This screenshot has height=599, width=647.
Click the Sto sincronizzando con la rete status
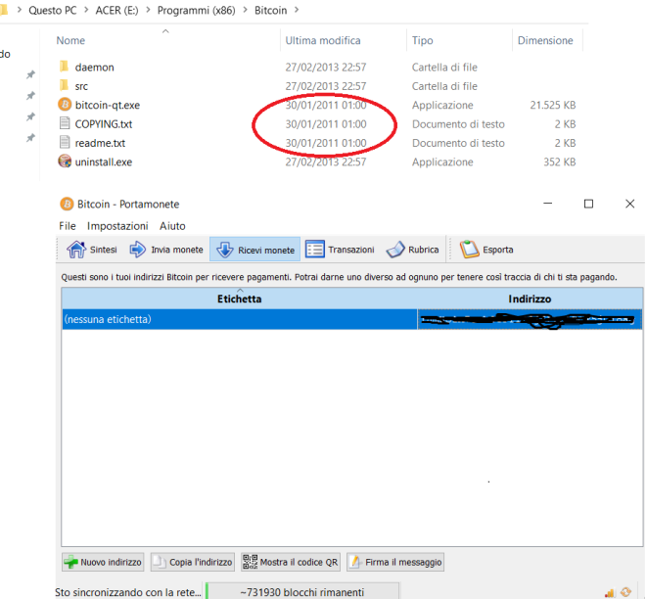[128, 592]
